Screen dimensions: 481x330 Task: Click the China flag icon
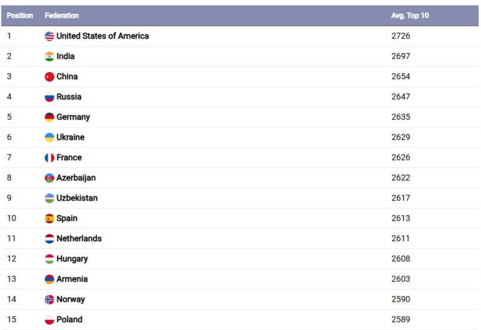pyautogui.click(x=49, y=77)
